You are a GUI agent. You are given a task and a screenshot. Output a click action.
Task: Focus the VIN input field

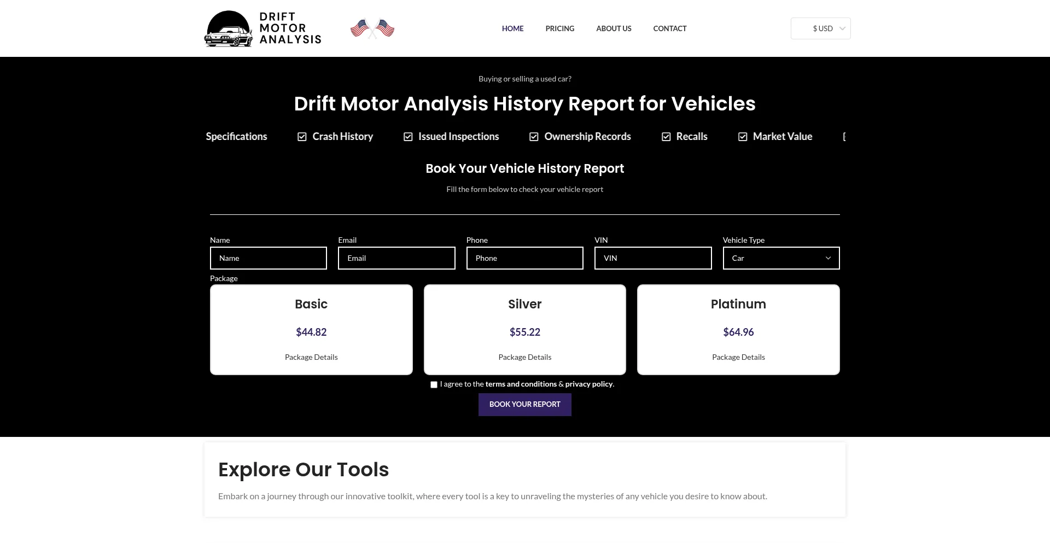[653, 258]
